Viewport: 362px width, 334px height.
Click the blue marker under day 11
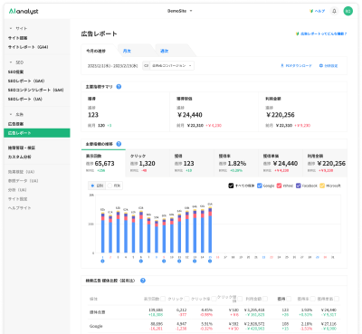pos(179,261)
